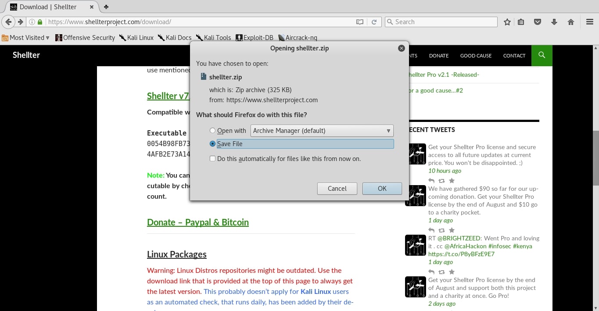Open the Offensive Security bookmark
The height and width of the screenshot is (311, 599).
click(x=85, y=38)
